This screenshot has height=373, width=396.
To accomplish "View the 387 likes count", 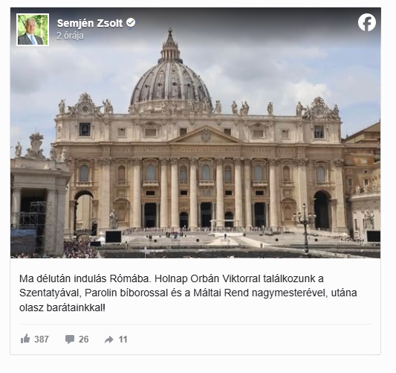I will pos(42,339).
